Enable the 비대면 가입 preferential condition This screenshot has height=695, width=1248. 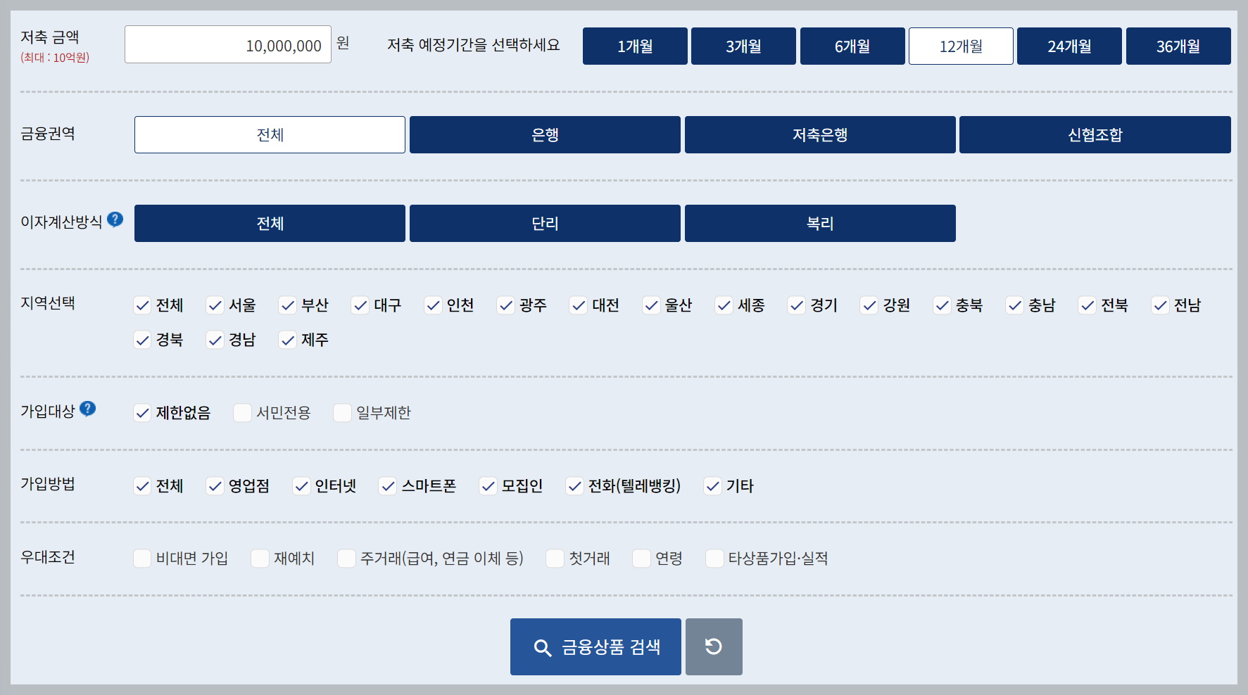point(142,558)
